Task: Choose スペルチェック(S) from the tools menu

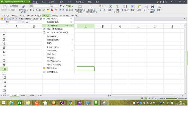Action: (58, 19)
